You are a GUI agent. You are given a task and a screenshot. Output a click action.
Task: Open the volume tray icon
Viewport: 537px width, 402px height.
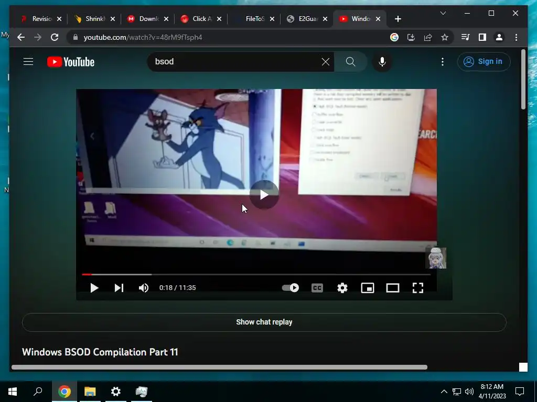point(469,392)
